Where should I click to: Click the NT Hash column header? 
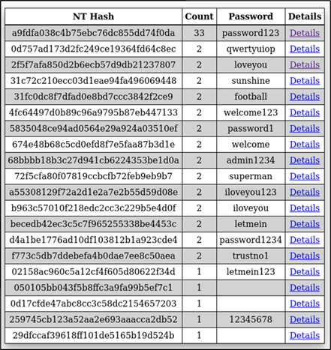(x=93, y=16)
